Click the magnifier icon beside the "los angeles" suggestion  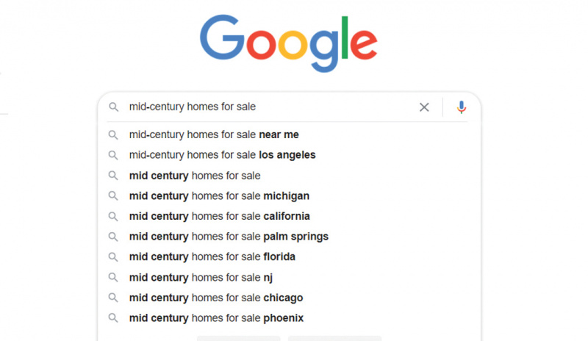[113, 155]
